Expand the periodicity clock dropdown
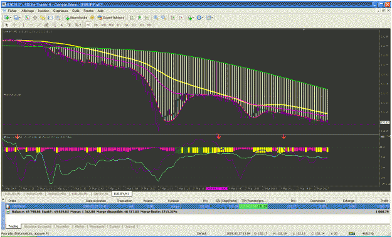Screen dimensions: 392x237 [203, 18]
